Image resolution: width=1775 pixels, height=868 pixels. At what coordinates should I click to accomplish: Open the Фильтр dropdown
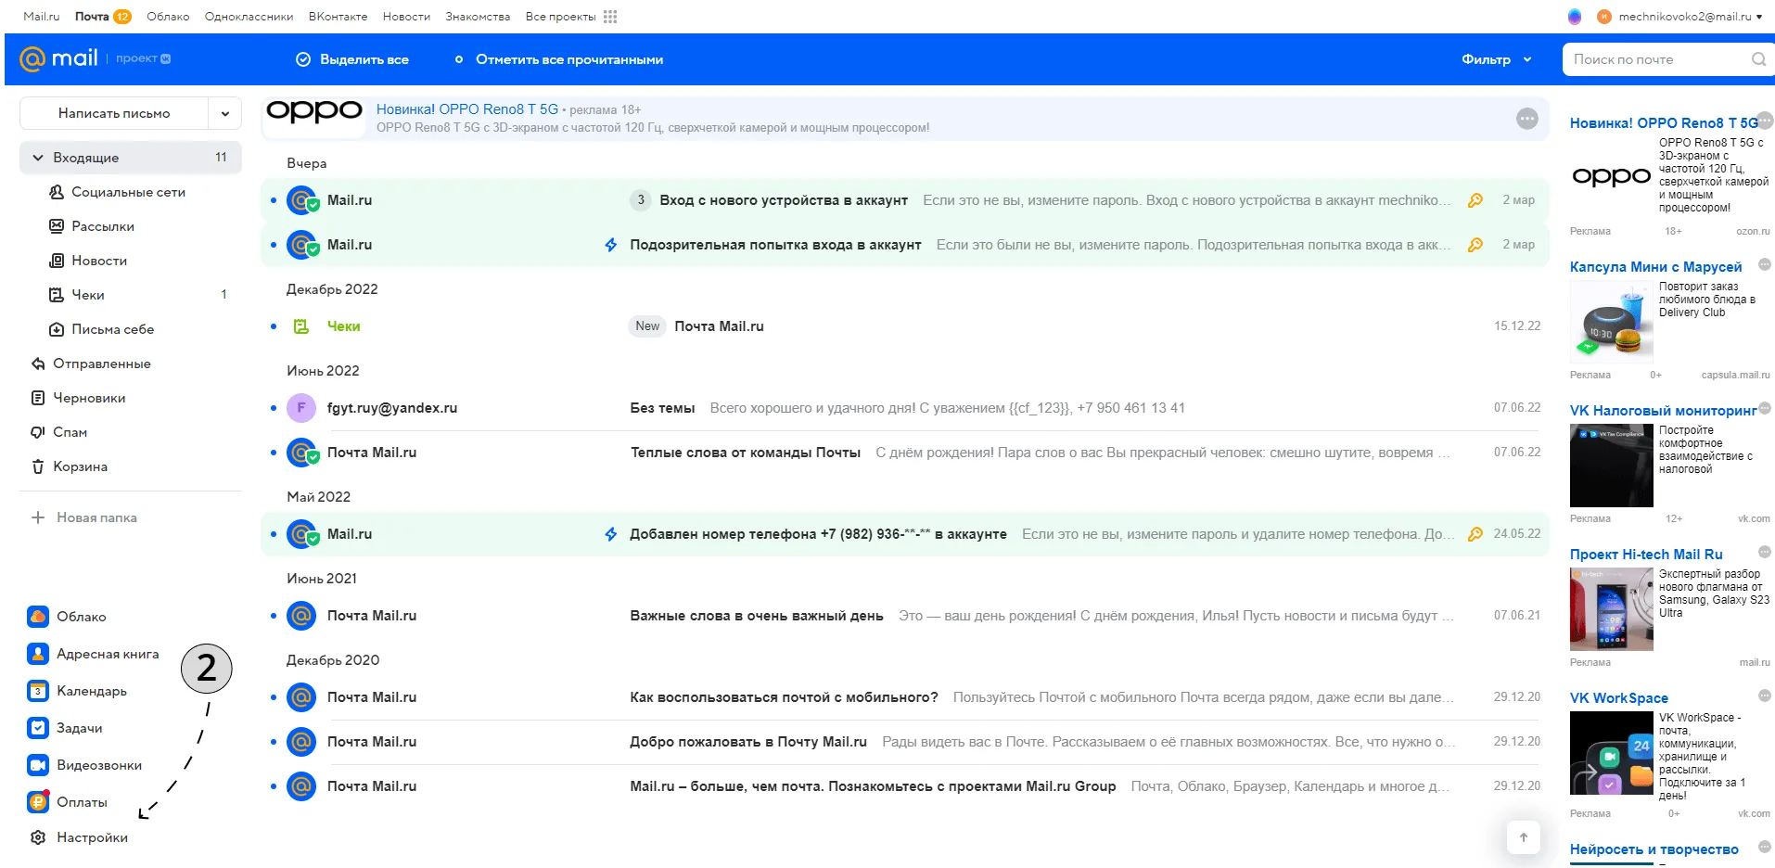click(1496, 59)
